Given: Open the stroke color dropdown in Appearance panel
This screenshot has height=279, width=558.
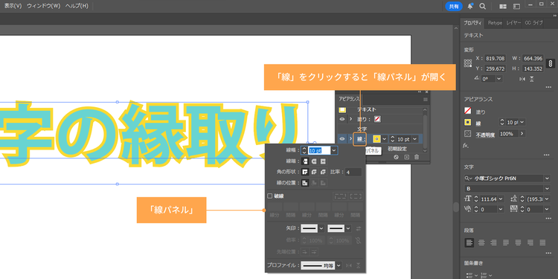Looking at the screenshot, I should (385, 139).
